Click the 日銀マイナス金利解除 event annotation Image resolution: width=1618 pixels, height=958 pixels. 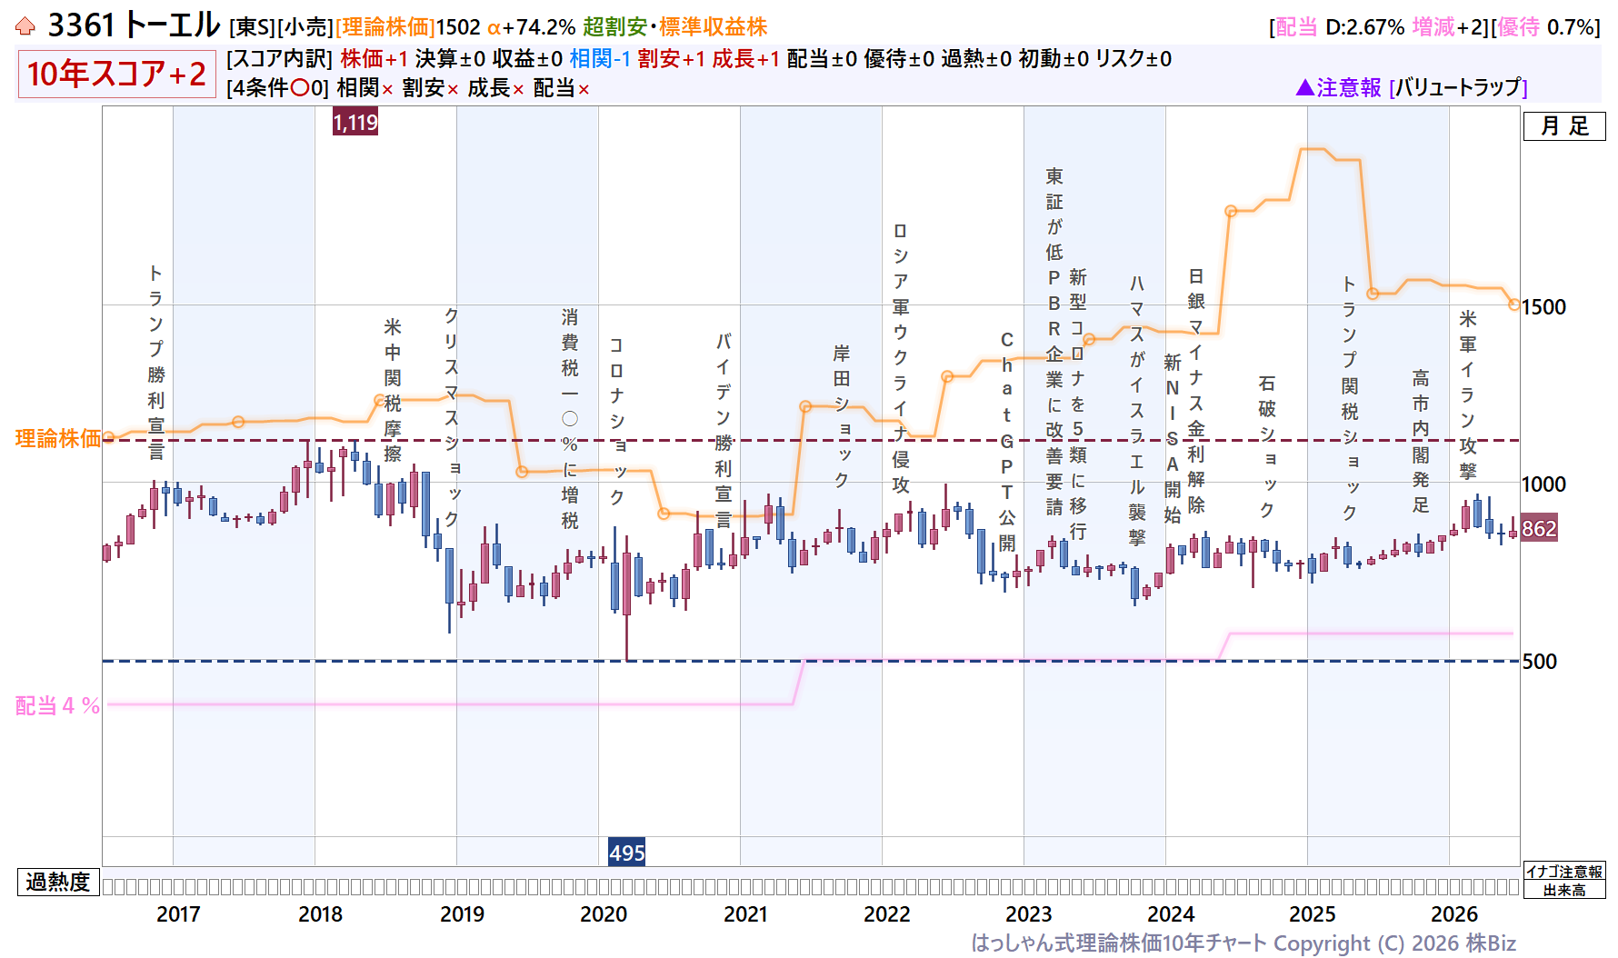pyautogui.click(x=1196, y=391)
